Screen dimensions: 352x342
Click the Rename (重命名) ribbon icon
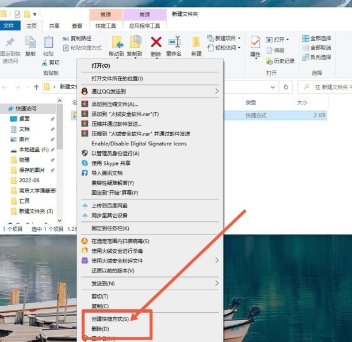point(174,43)
